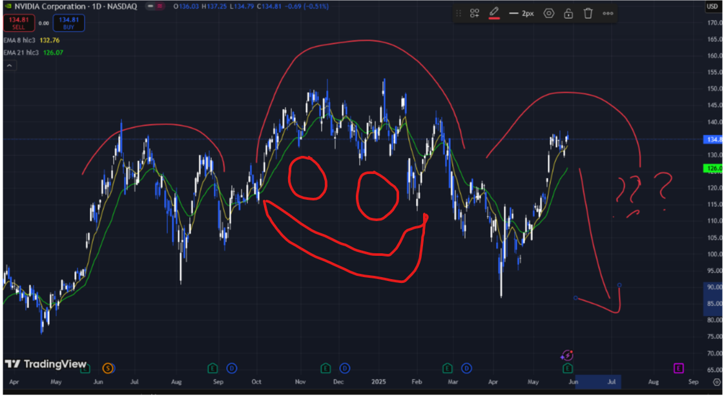Open the green E earnings marker before Mar
This screenshot has width=724, height=397.
(x=447, y=368)
